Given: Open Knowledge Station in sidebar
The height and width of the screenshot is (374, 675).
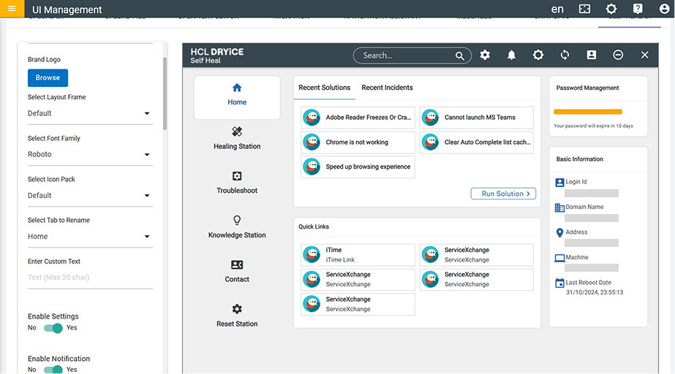Looking at the screenshot, I should click(x=237, y=227).
